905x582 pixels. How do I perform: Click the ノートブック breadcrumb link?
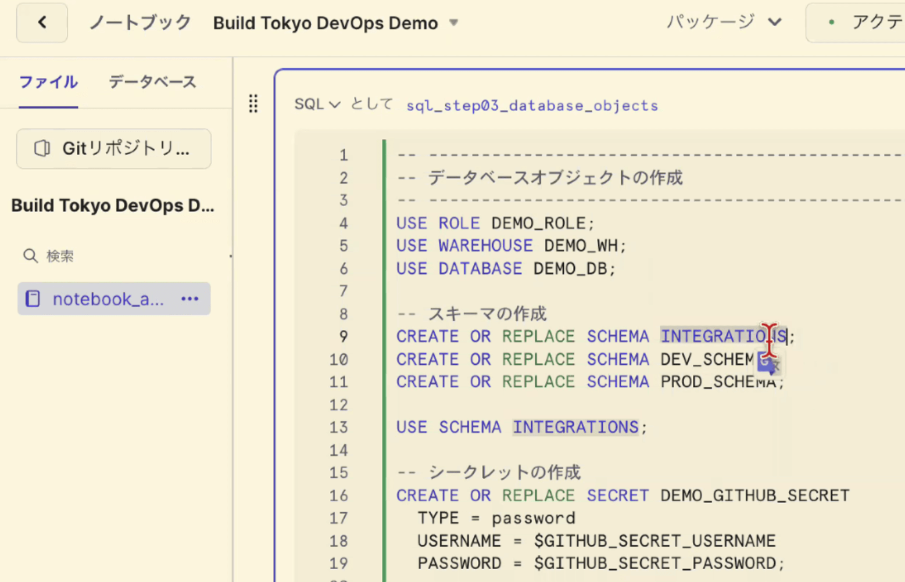140,23
